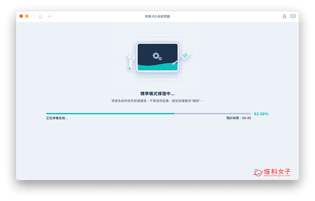Screen dimensions: 315x201
Task: Click the 正在修複系統... status text
Action: click(57, 118)
